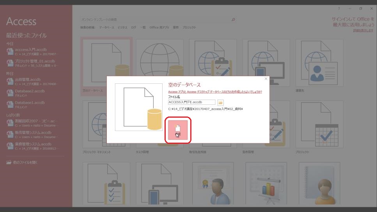Click the 詳細を表示します sign-in details link

point(363,30)
